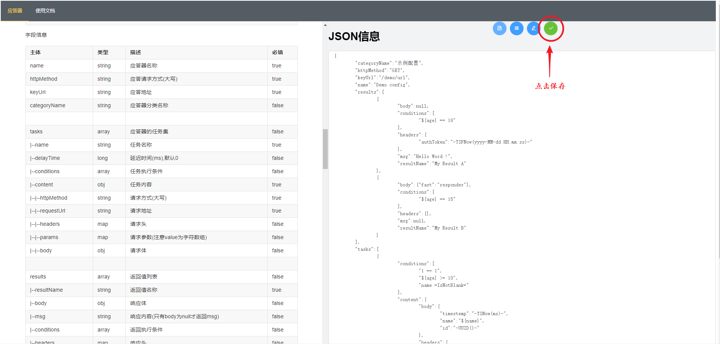Click the small up arrow above JSON panel
The height and width of the screenshot is (344, 720).
[x=325, y=25]
